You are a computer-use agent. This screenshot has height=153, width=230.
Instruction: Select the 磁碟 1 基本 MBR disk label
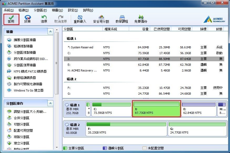pyautogui.click(x=74, y=109)
